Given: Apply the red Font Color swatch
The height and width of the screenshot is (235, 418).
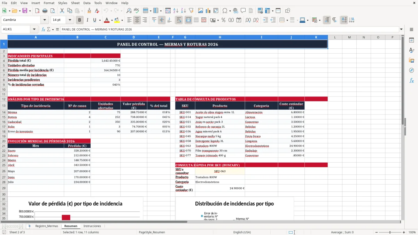Looking at the screenshot, I should 107,20.
